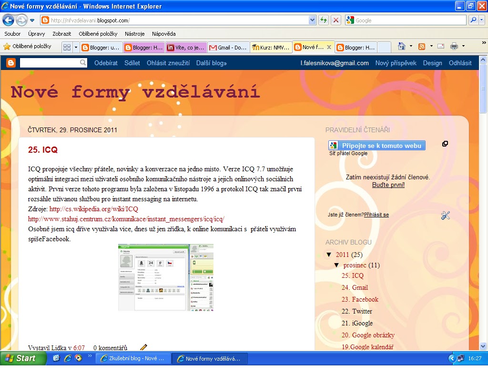Image resolution: width=488 pixels, height=383 pixels.
Task: Click the Odebírat link
Action: click(106, 63)
